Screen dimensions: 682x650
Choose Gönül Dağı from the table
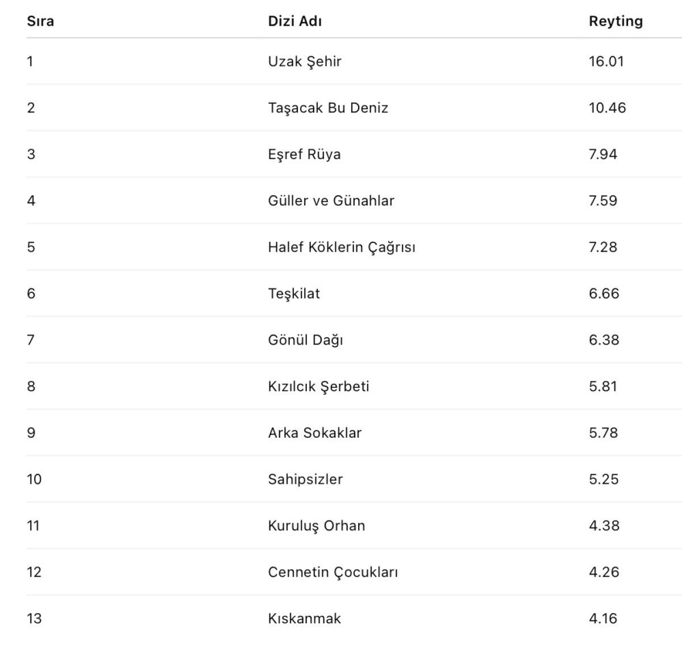click(305, 340)
